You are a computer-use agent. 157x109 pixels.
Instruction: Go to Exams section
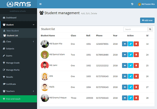click(x=18, y=56)
